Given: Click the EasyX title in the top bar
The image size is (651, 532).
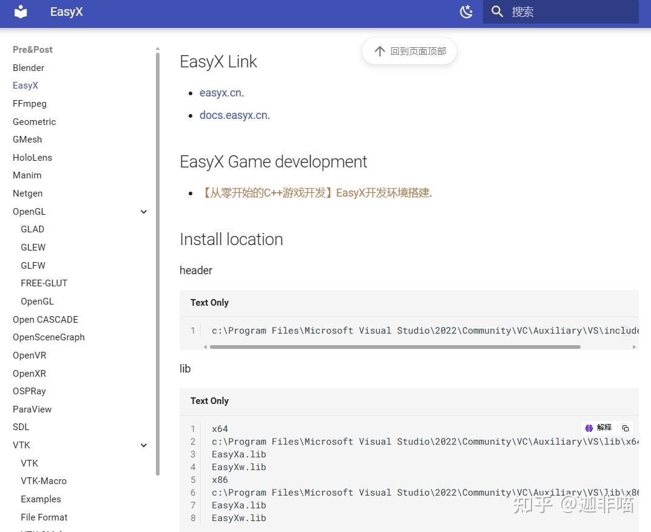Looking at the screenshot, I should [x=66, y=12].
